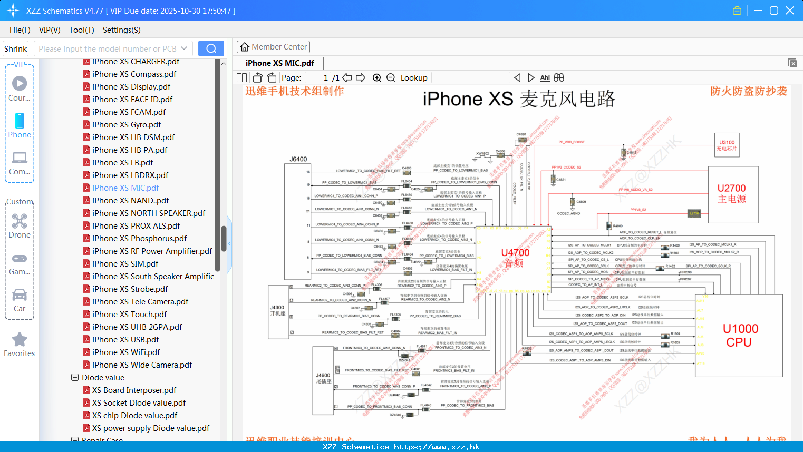This screenshot has width=803, height=452.
Task: Toggle the Abi match-case search option
Action: [x=545, y=77]
